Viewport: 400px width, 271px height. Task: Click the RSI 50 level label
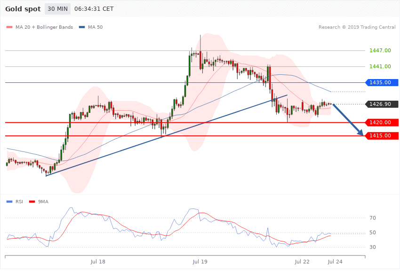[x=373, y=232]
